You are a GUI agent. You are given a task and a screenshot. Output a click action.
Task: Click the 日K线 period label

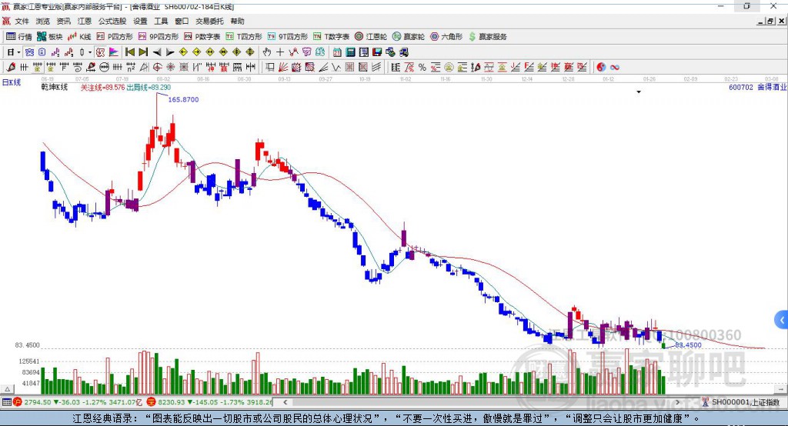(12, 82)
